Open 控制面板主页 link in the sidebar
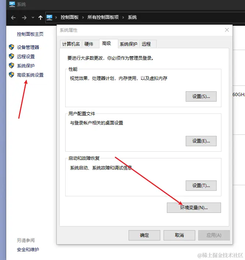Screen dimensions: 245x260 click(x=30, y=34)
